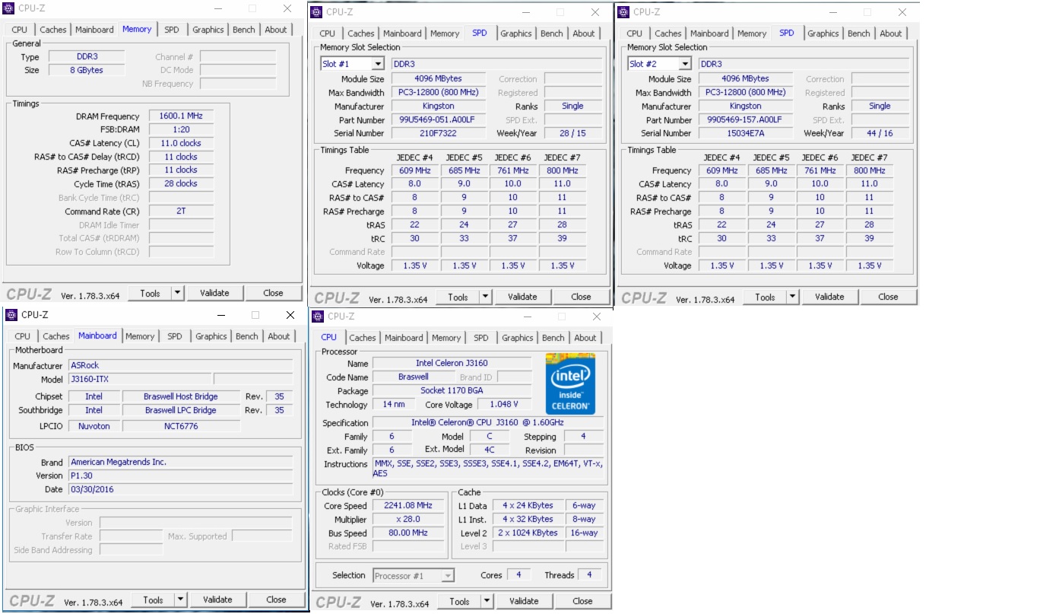1059x614 pixels.
Task: Click Braswell Host Bridge chipset value
Action: pyautogui.click(x=181, y=396)
